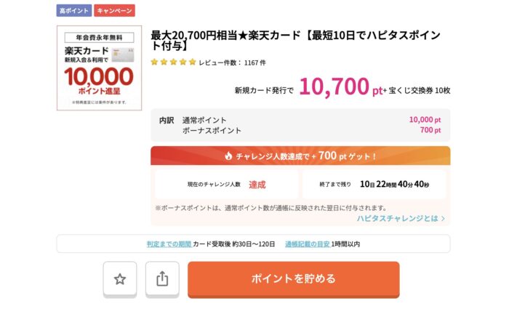509x317 pixels.
Task: Select the キャンペーン tag
Action: click(x=115, y=11)
